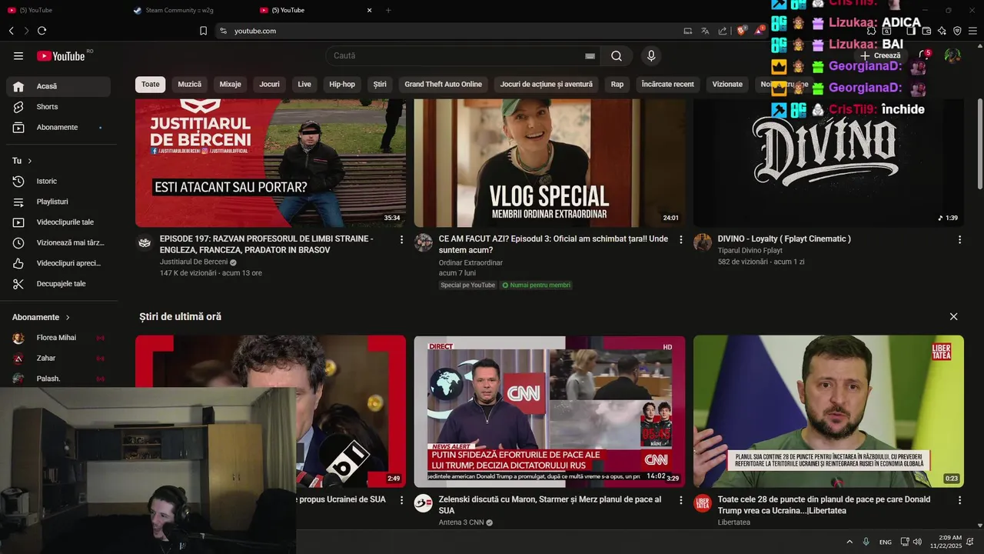Screen dimensions: 984x554
Task: Open the Brave VPN shield icon
Action: 957,31
